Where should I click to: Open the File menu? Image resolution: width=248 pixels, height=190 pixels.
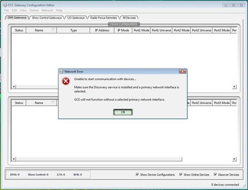[x=6, y=10]
